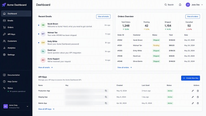206x116 pixels.
Task: Click the home icon beside Dashboard
Action: click(4, 13)
